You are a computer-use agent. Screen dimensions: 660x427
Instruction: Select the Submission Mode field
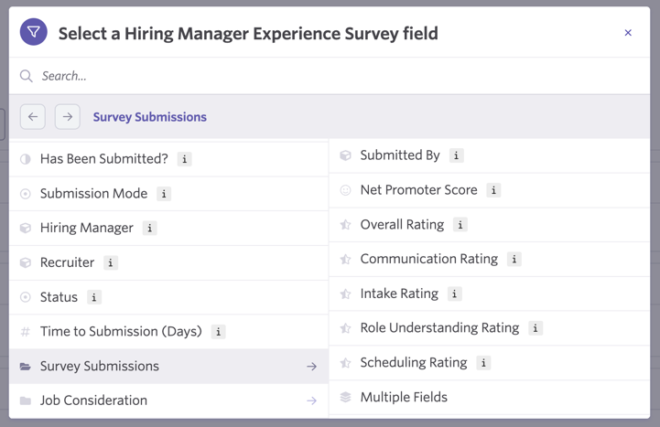pyautogui.click(x=168, y=194)
